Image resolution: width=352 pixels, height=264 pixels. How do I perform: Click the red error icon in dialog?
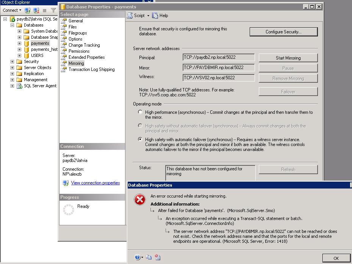140,199
